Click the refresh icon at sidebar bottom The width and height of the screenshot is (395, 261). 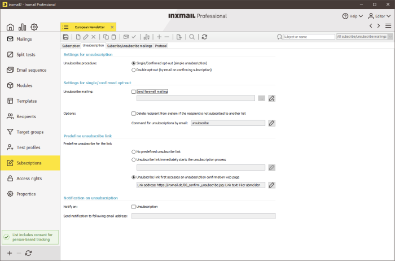click(x=28, y=253)
